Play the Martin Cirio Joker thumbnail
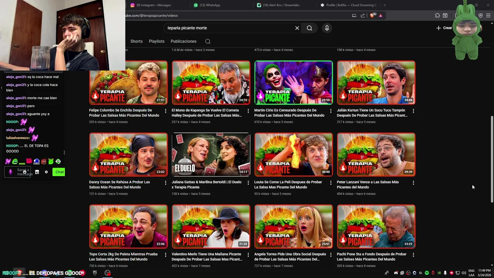494x278 pixels. click(293, 83)
